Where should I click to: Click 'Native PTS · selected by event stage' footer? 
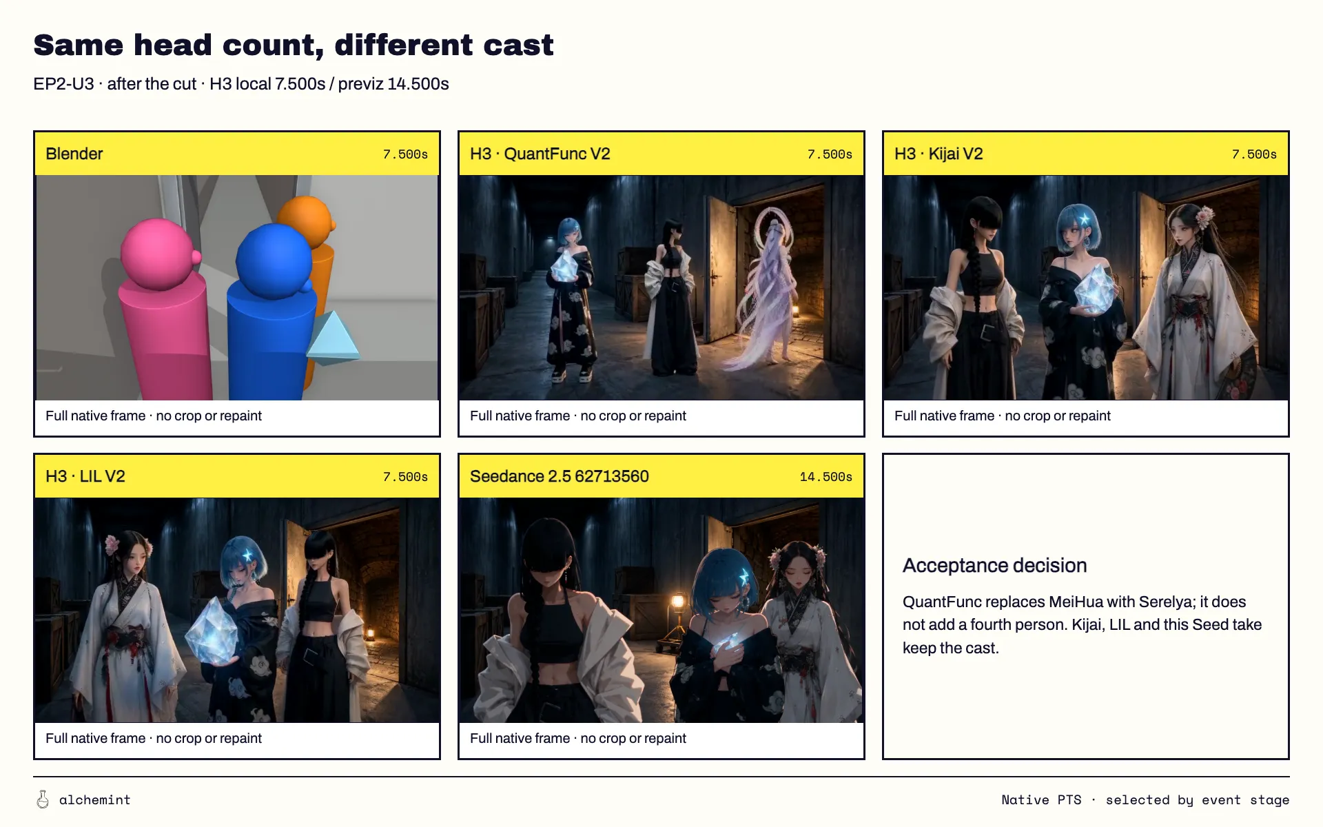coord(1145,800)
